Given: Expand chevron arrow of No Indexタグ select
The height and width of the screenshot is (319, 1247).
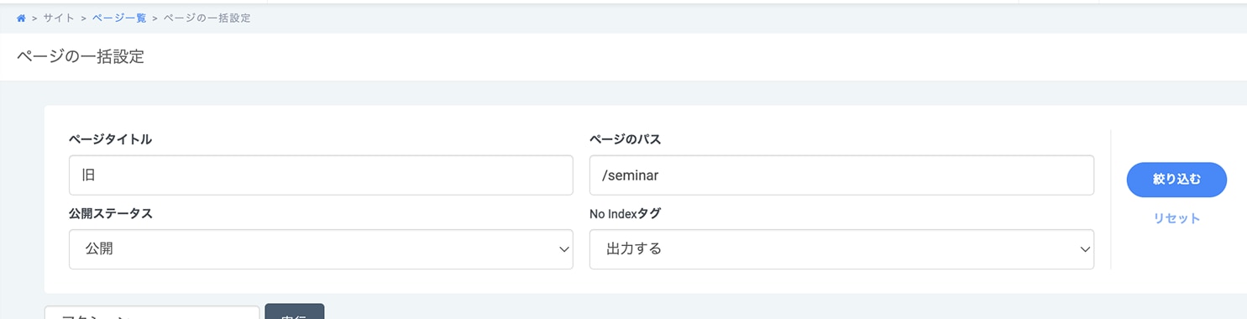Looking at the screenshot, I should point(1085,249).
